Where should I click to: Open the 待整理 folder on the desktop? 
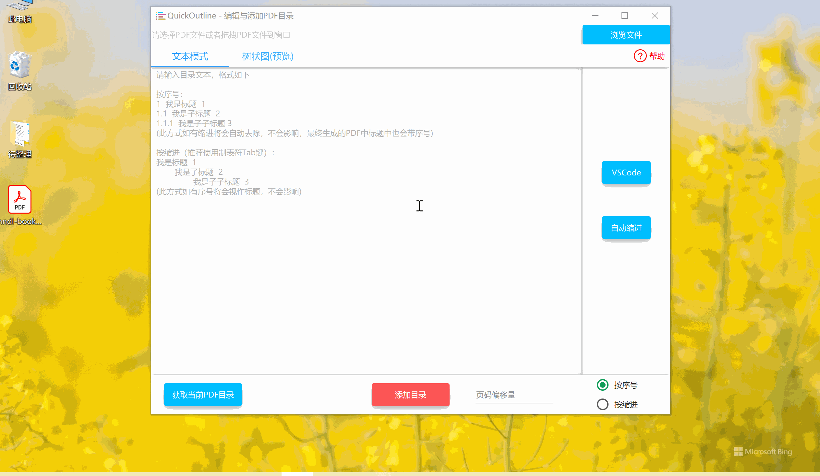(20, 133)
